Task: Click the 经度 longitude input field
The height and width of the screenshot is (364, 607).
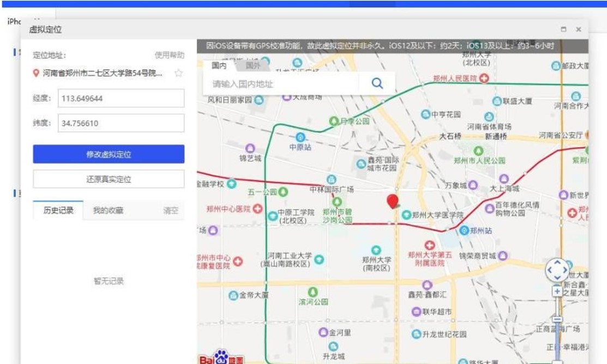Action: pyautogui.click(x=121, y=98)
